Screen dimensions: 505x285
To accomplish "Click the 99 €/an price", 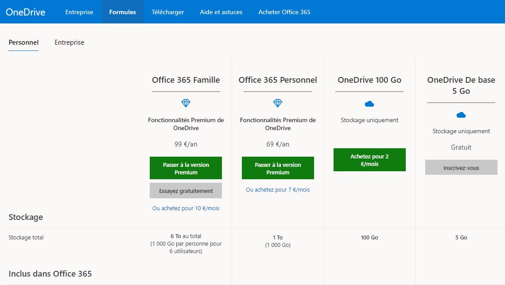I will pyautogui.click(x=186, y=144).
